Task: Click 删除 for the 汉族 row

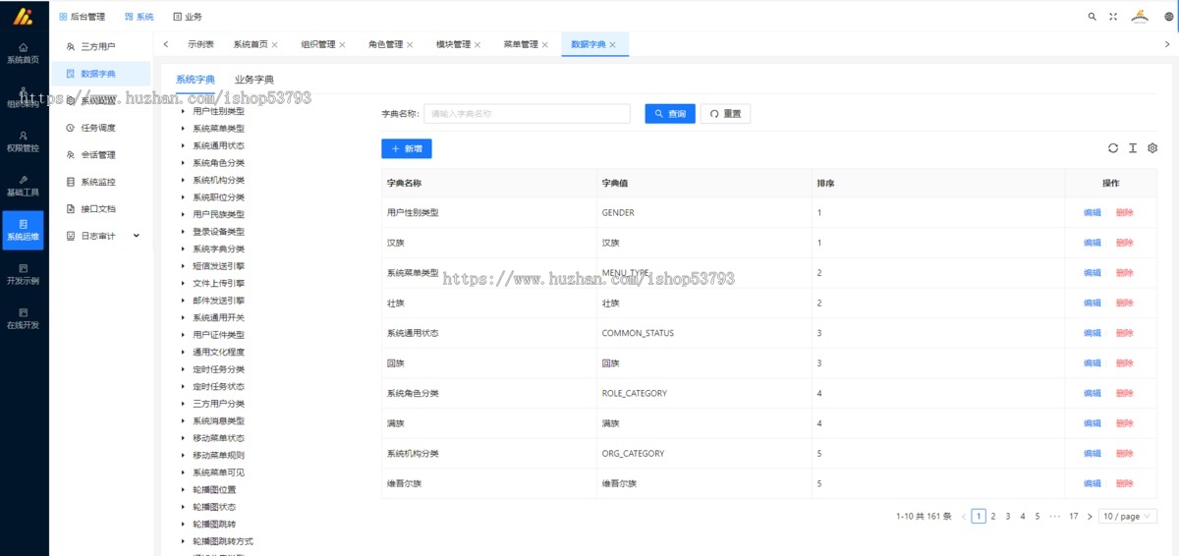Action: click(x=1125, y=243)
